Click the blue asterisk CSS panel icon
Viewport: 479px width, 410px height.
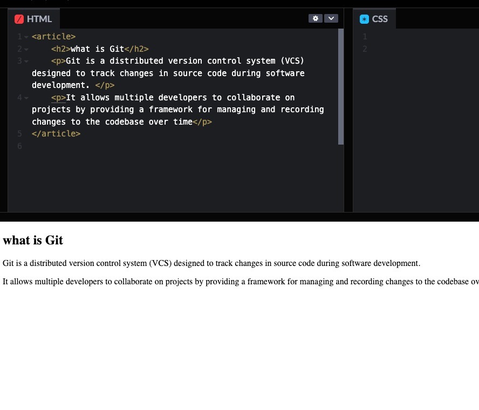coord(364,19)
